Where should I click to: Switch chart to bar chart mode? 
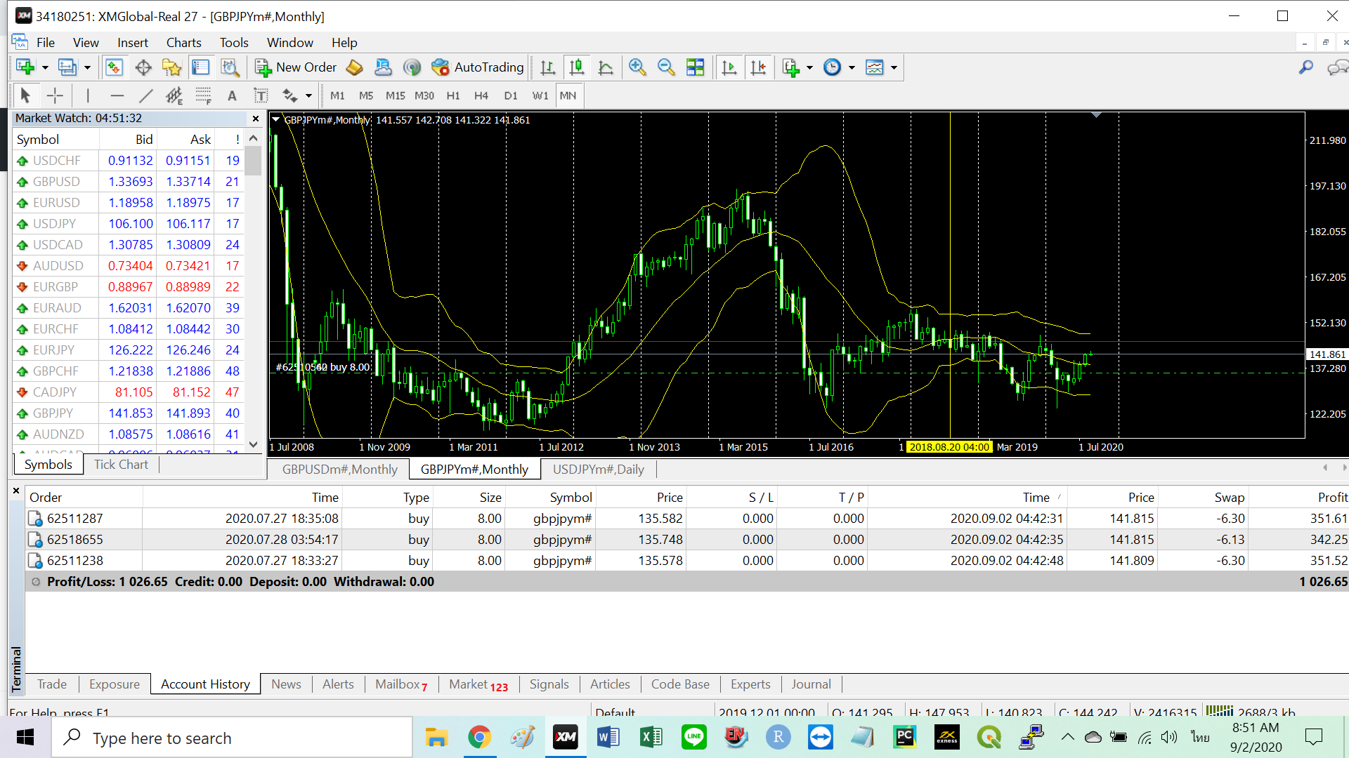coord(548,67)
